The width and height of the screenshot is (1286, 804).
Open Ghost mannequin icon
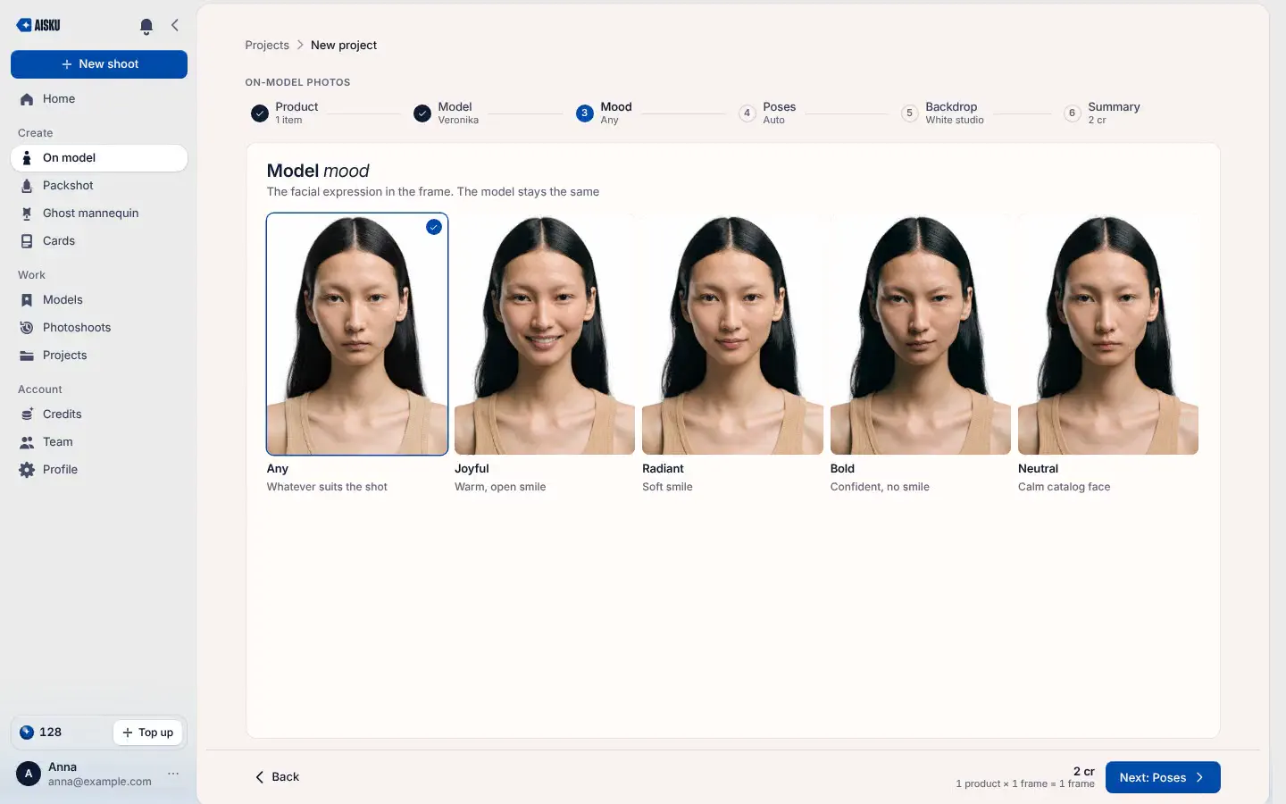(x=27, y=214)
